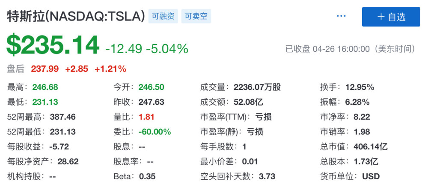Click the 自选 add to watchlist button

391,17
